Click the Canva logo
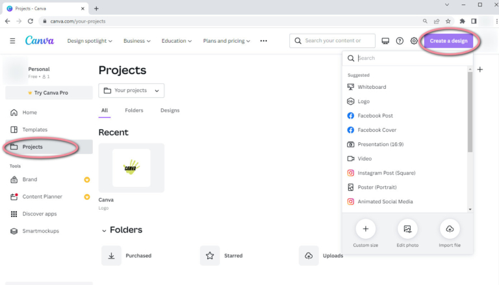499x285 pixels. (x=40, y=41)
